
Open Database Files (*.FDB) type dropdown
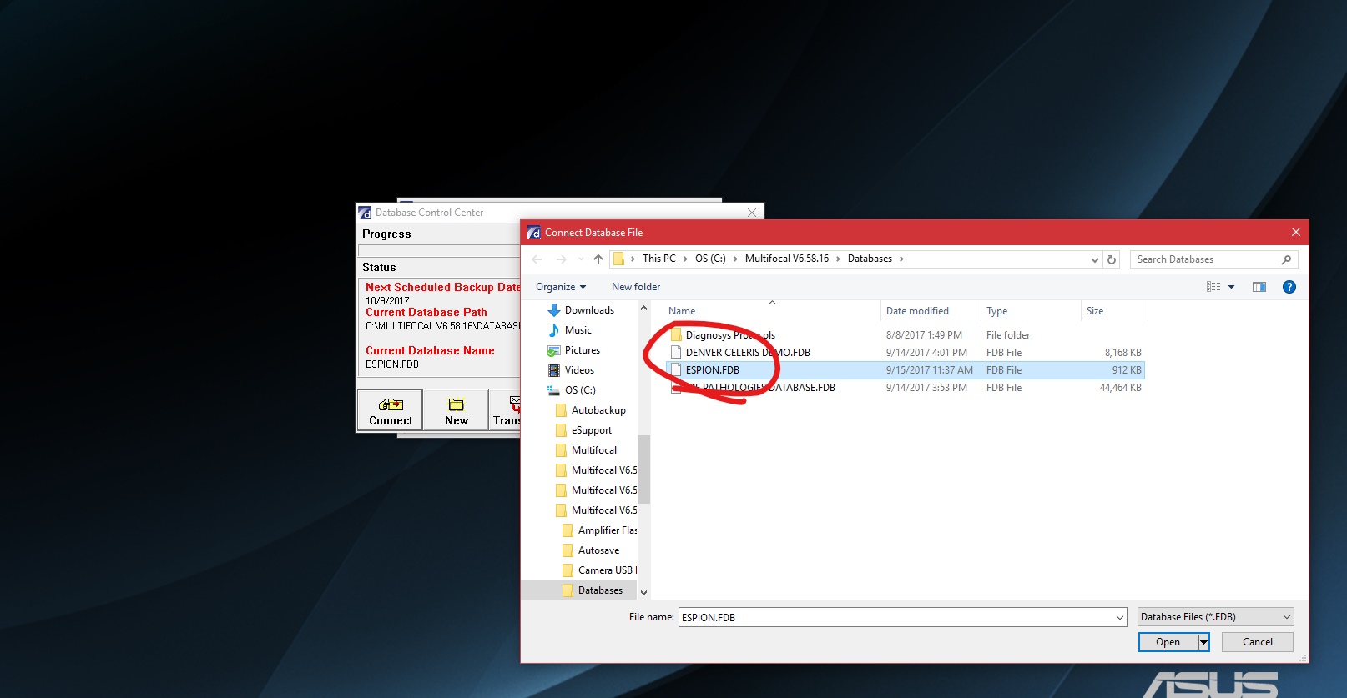click(x=1215, y=617)
